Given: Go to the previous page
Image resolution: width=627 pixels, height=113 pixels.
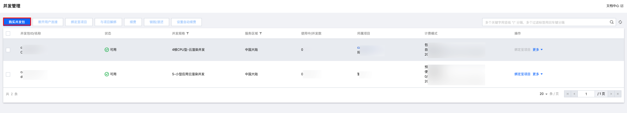Looking at the screenshot, I should pyautogui.click(x=574, y=94).
